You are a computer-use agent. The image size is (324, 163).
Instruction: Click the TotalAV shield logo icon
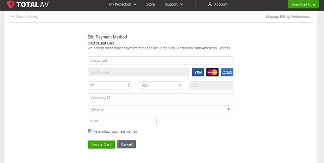tap(11, 4)
